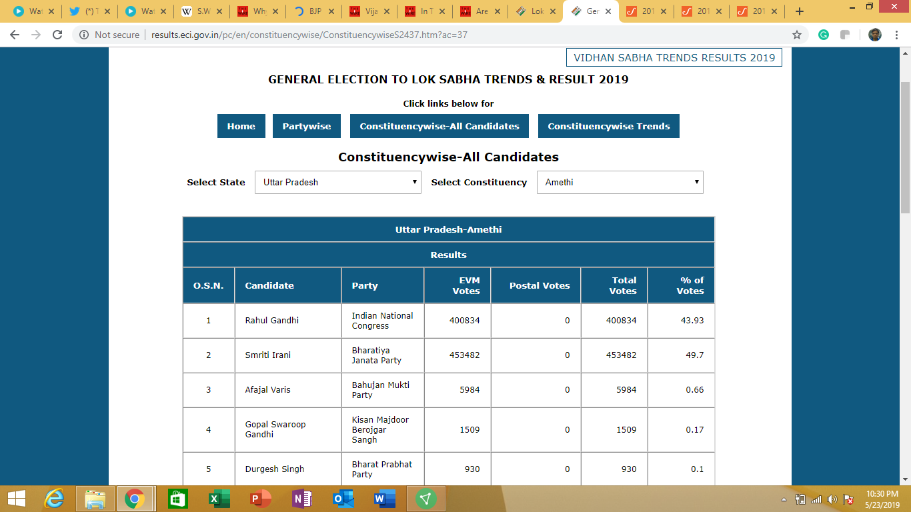
Task: Switch to the Lok tab
Action: 537,11
